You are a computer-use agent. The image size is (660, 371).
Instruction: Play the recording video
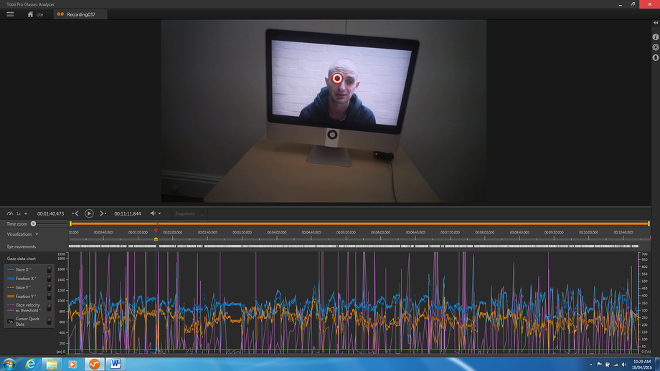pyautogui.click(x=89, y=213)
